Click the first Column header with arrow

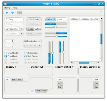pyautogui.click(x=75, y=19)
